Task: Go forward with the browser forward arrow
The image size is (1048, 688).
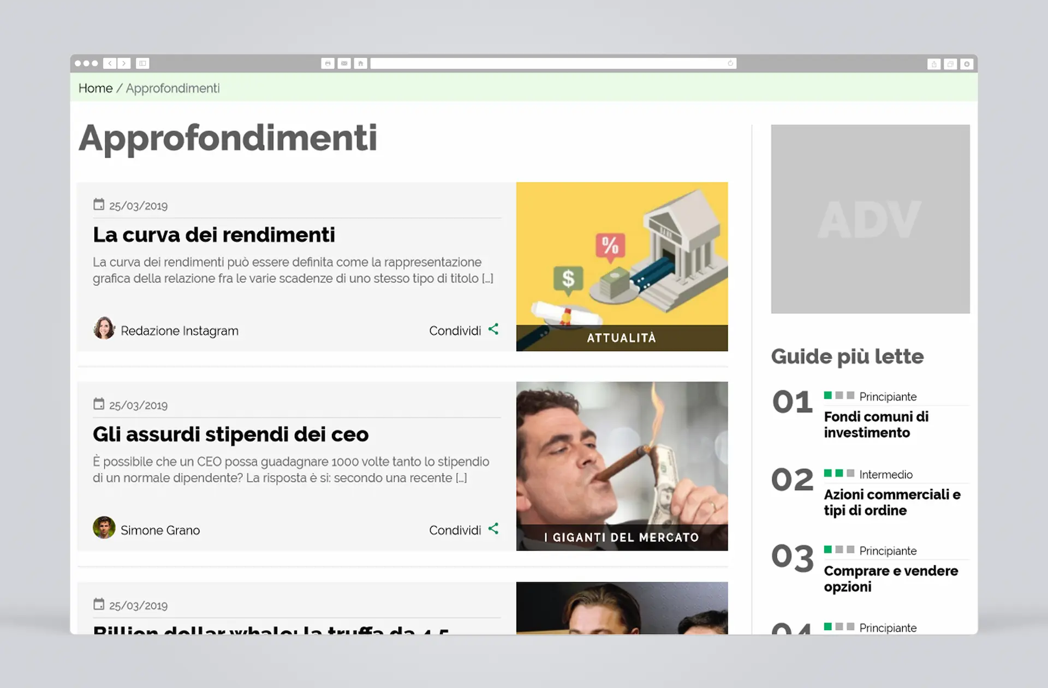Action: 124,63
